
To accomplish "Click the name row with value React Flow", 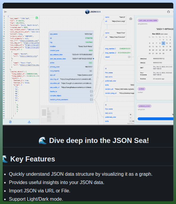I will coord(115,33).
